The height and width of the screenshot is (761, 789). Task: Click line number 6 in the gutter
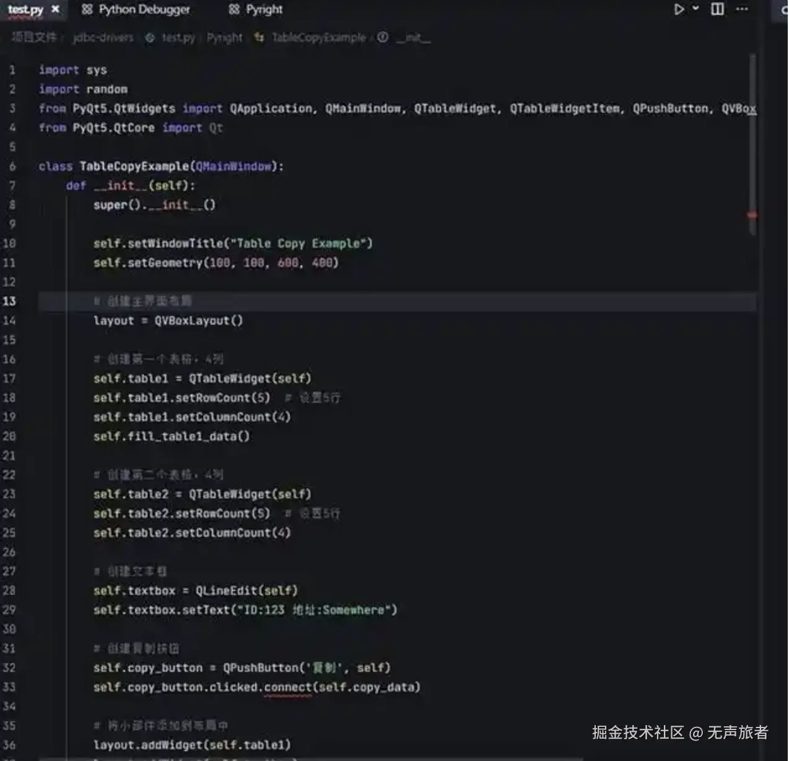pos(12,166)
